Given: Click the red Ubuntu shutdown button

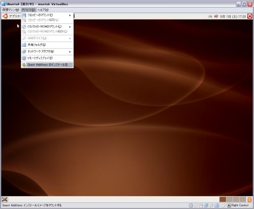Looking at the screenshot, I should (x=250, y=16).
